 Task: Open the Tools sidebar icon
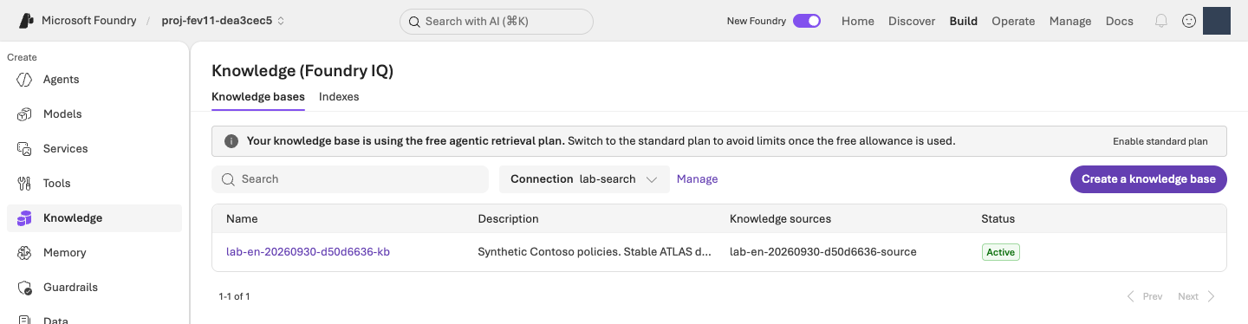pos(25,184)
